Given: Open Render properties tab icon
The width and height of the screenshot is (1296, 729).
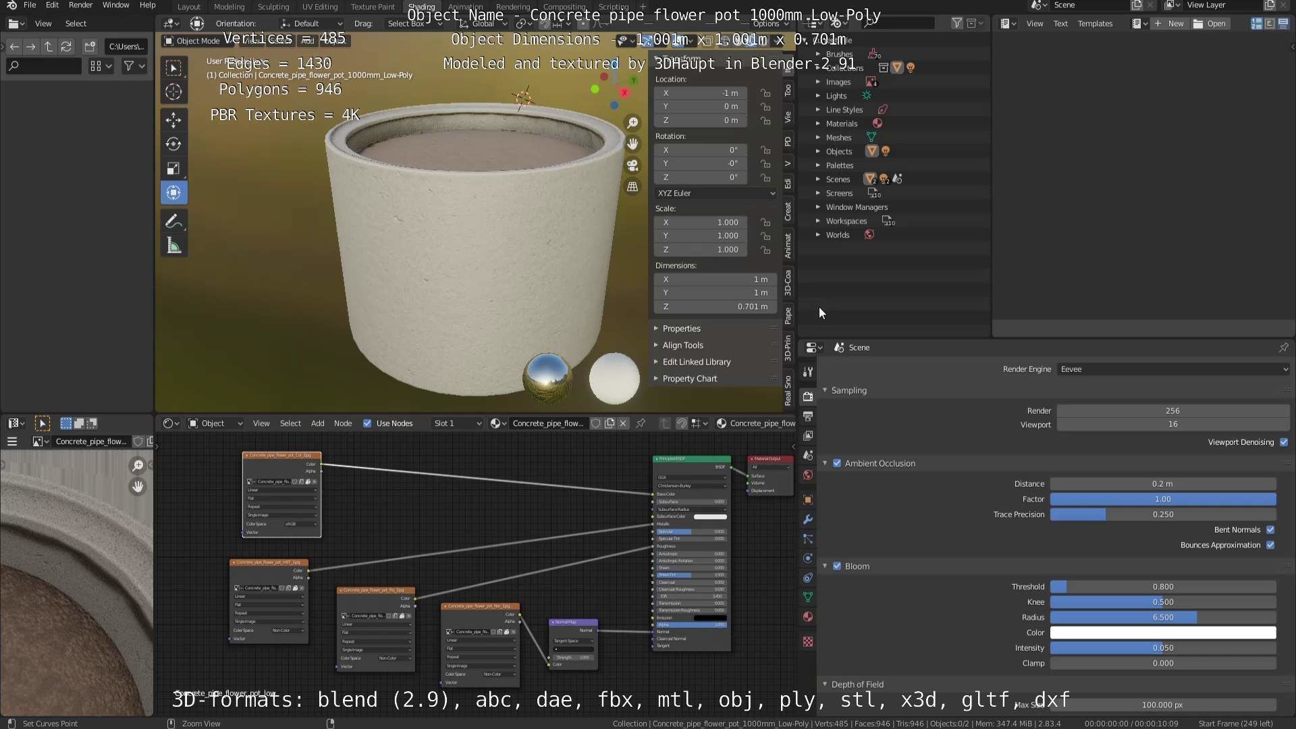Looking at the screenshot, I should [808, 396].
